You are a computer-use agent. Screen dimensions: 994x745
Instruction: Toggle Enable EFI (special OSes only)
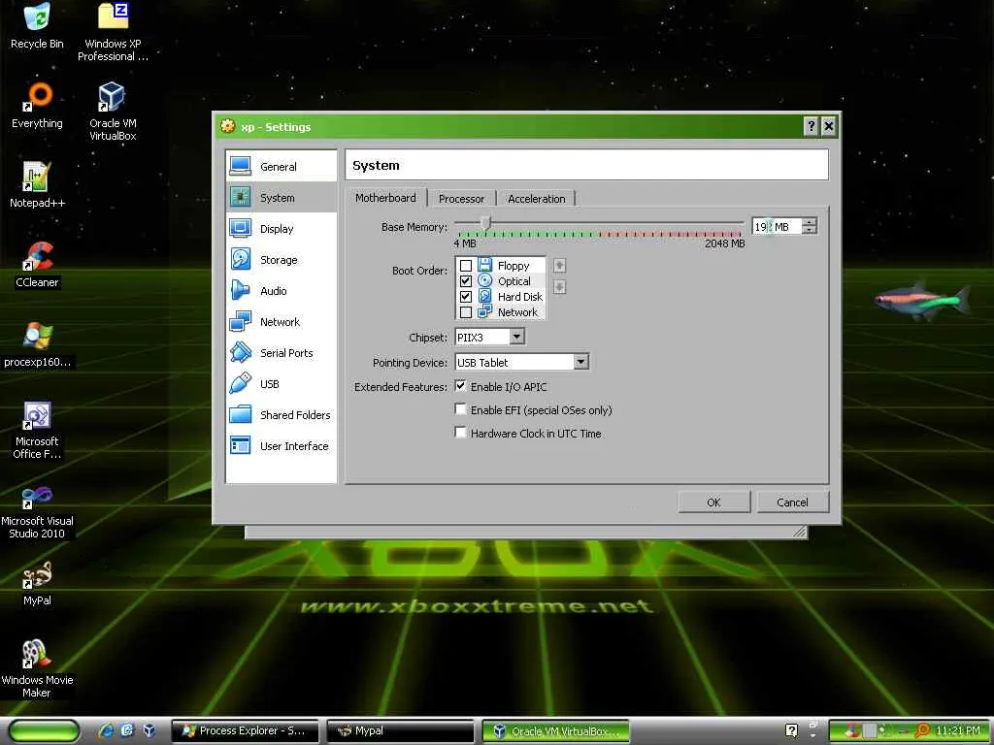pos(461,409)
